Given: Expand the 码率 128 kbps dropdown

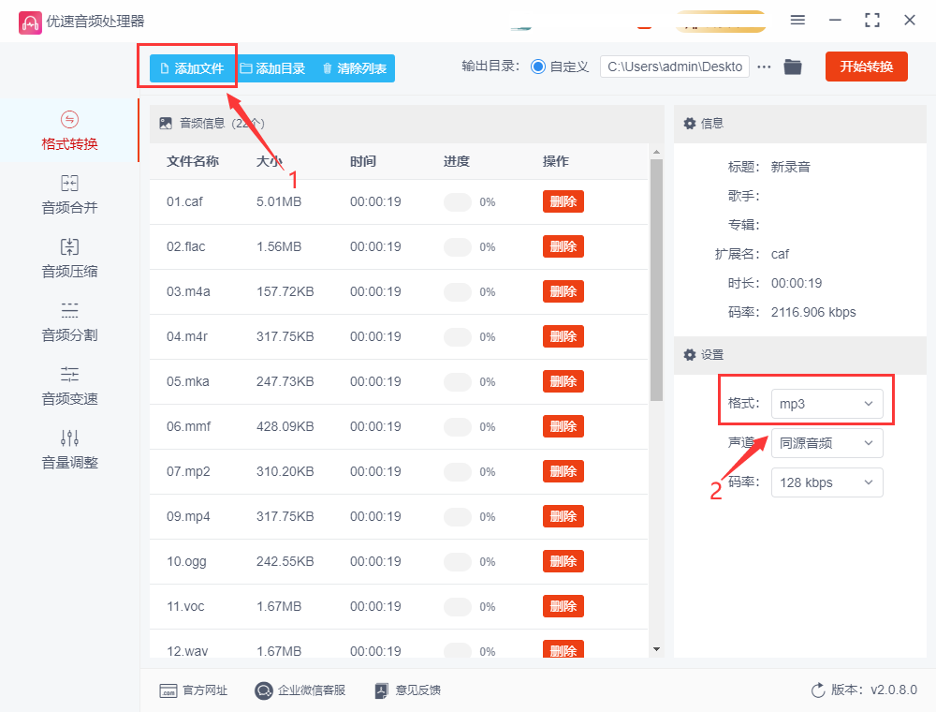Looking at the screenshot, I should (x=826, y=482).
